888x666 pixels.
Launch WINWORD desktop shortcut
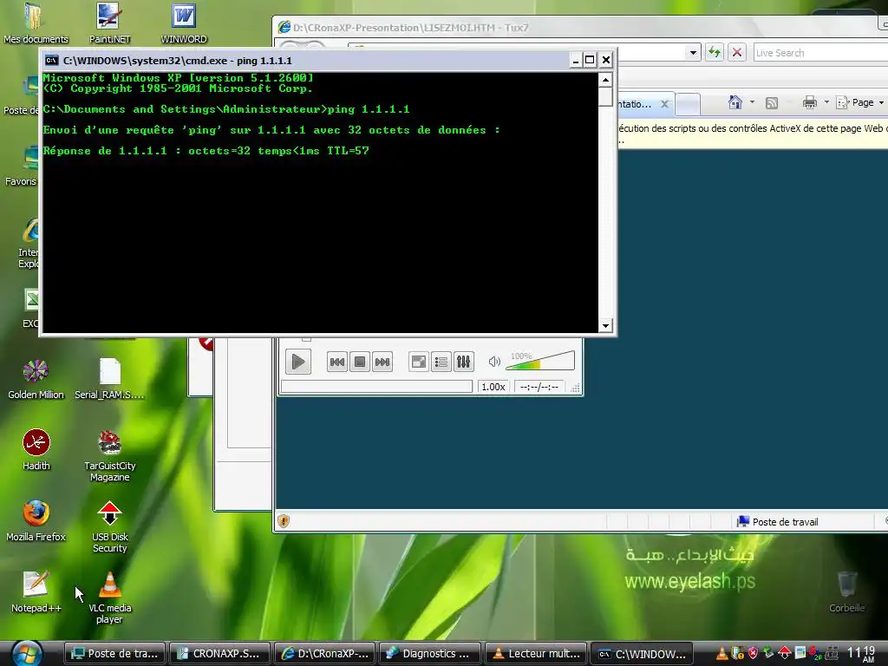click(184, 23)
